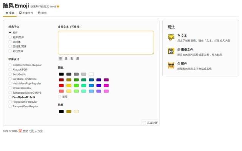The image size is (242, 151).
Task: Choose the ReggaeOne-Regular font
Action: coord(10,102)
